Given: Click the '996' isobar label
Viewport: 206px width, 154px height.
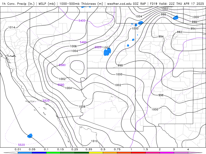Looking at the screenshot, I should click(164, 14).
